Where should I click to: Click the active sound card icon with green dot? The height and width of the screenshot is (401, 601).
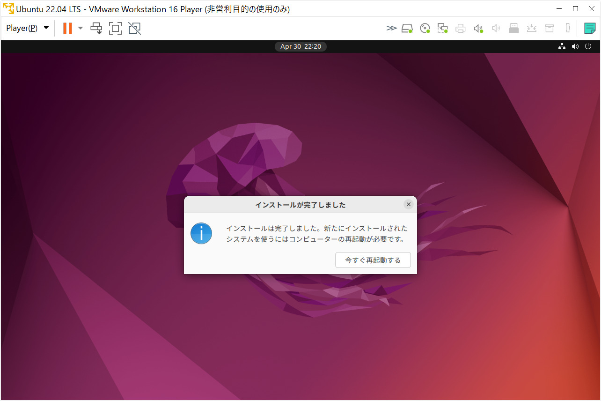(x=478, y=29)
